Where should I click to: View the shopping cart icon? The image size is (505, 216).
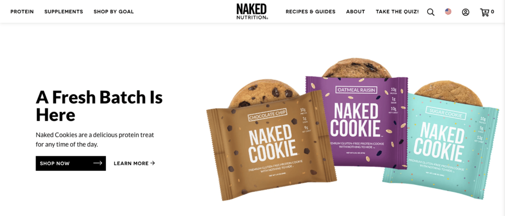point(484,12)
